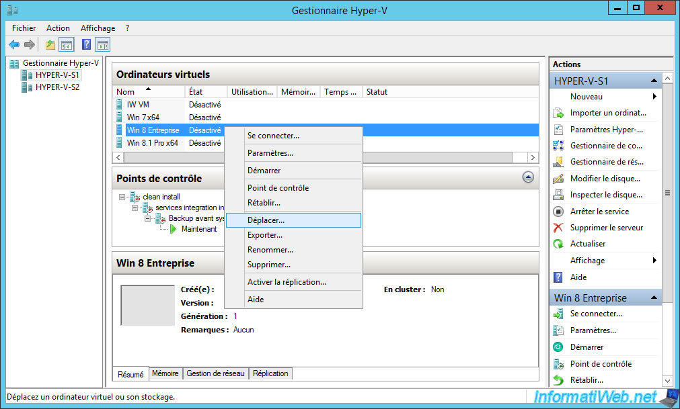Choose Démarrer in the context menu
Image resolution: width=680 pixels, height=409 pixels.
click(294, 171)
